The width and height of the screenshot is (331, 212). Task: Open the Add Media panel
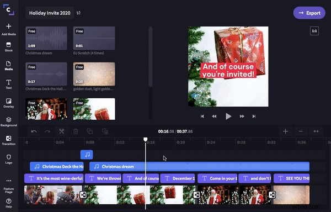9,29
